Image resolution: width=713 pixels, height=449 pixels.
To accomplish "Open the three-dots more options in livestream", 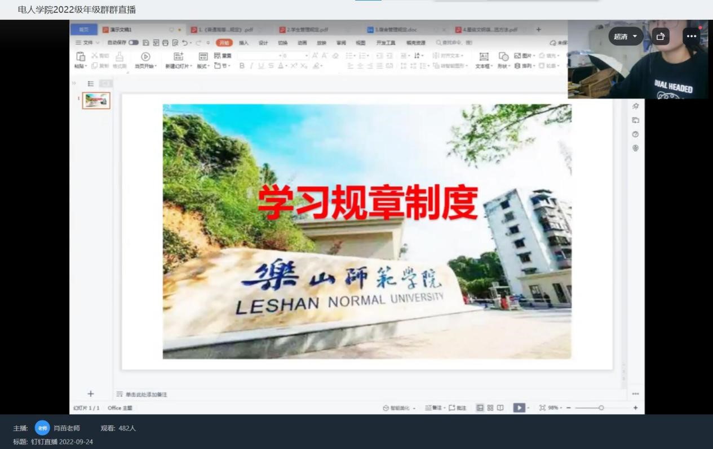I will [692, 36].
